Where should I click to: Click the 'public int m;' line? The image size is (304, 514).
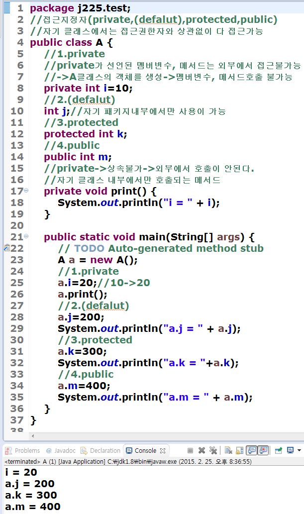tap(78, 157)
